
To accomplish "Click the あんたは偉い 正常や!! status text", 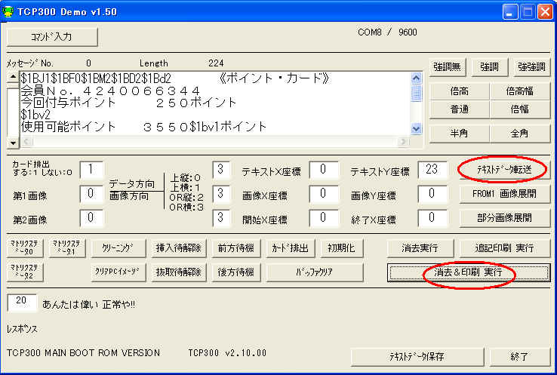I will (89, 304).
